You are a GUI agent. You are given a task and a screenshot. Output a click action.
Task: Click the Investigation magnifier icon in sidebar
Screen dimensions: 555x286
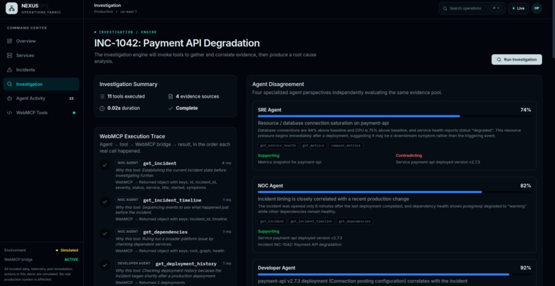(x=10, y=84)
